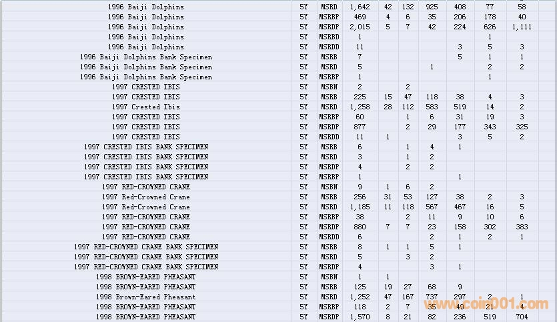Click the 469 total in Baiji Dolphins MSRDP row
557x322 pixels.
point(360,17)
